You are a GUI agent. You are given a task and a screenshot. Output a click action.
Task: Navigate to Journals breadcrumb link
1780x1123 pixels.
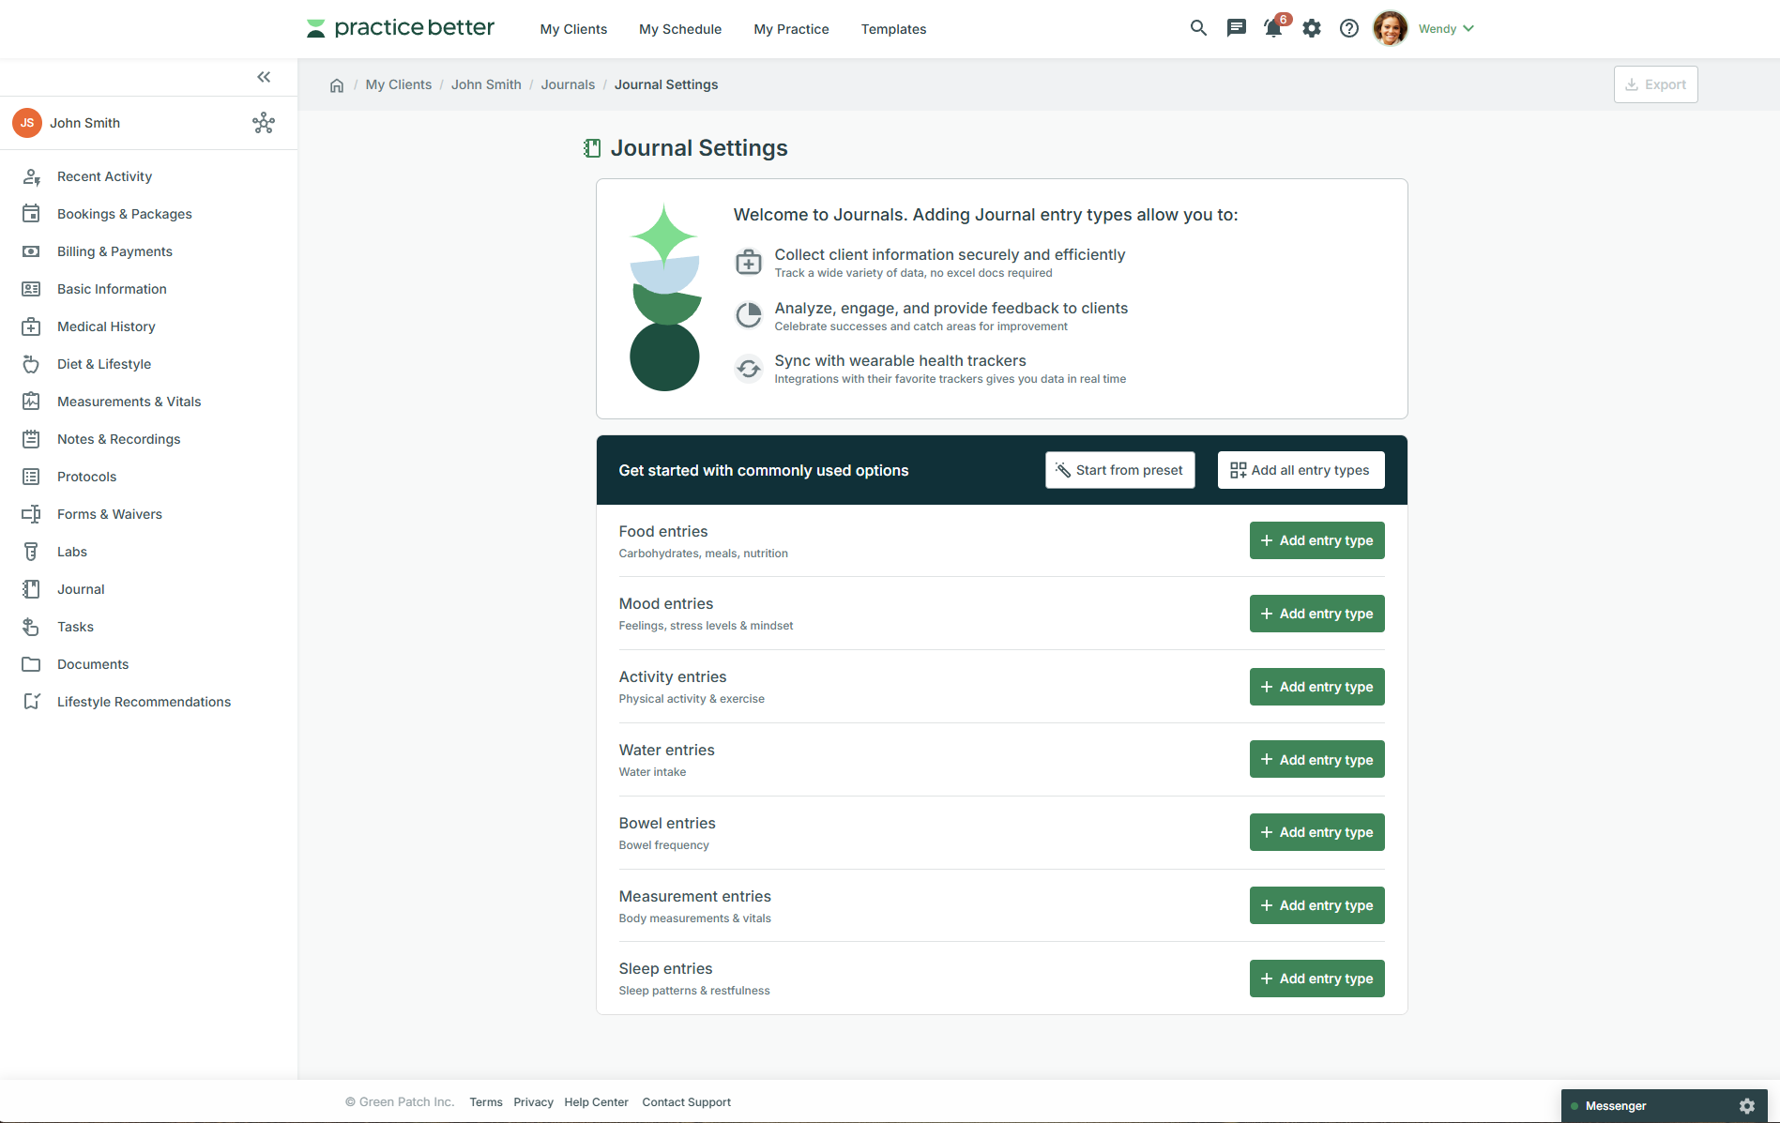pos(568,84)
